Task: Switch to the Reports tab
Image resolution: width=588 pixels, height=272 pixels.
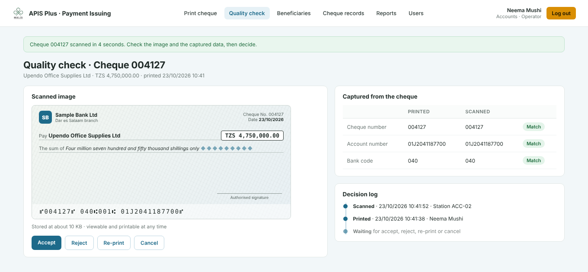Action: coord(387,13)
